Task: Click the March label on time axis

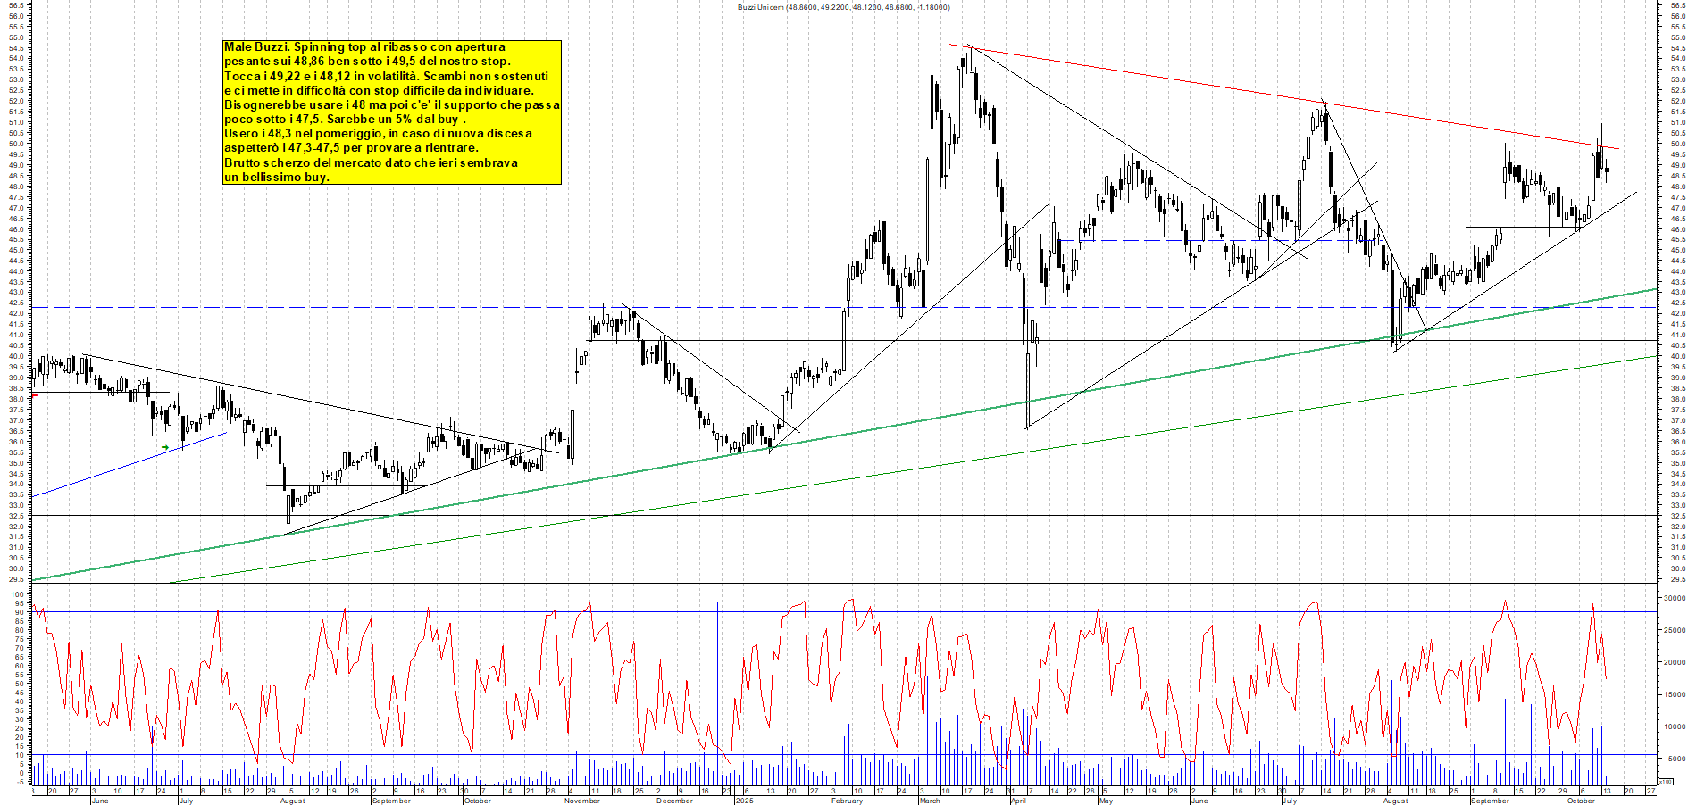Action: pyautogui.click(x=930, y=801)
